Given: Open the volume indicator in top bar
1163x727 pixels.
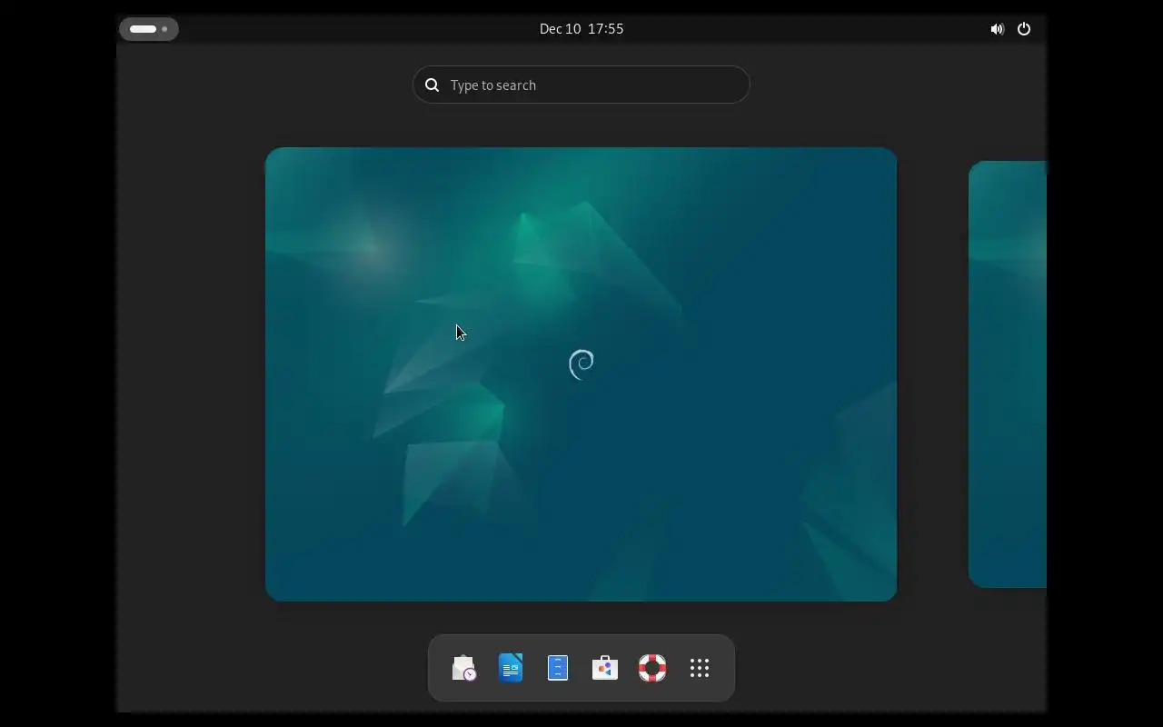Looking at the screenshot, I should [997, 29].
